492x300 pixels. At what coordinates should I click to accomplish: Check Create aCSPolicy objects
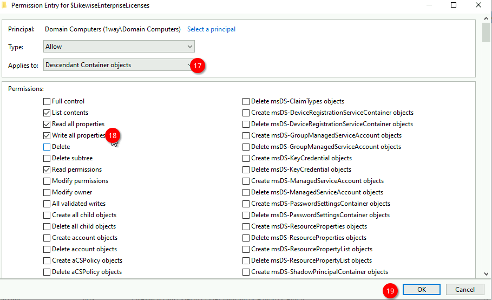(x=47, y=260)
